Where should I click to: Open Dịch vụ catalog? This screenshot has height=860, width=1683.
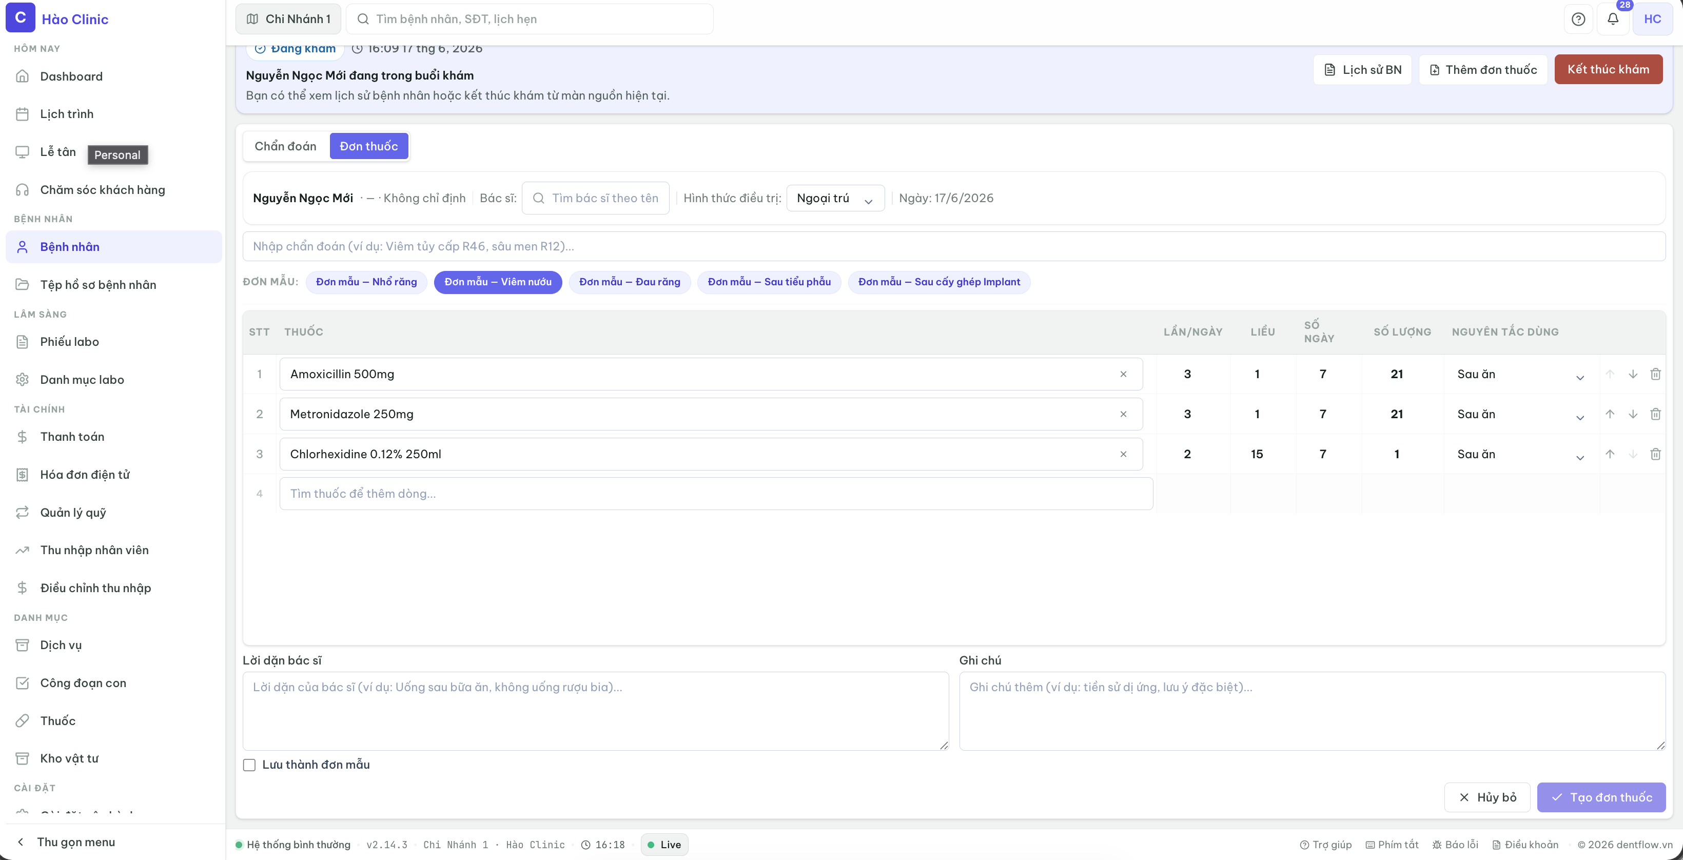[x=114, y=645]
